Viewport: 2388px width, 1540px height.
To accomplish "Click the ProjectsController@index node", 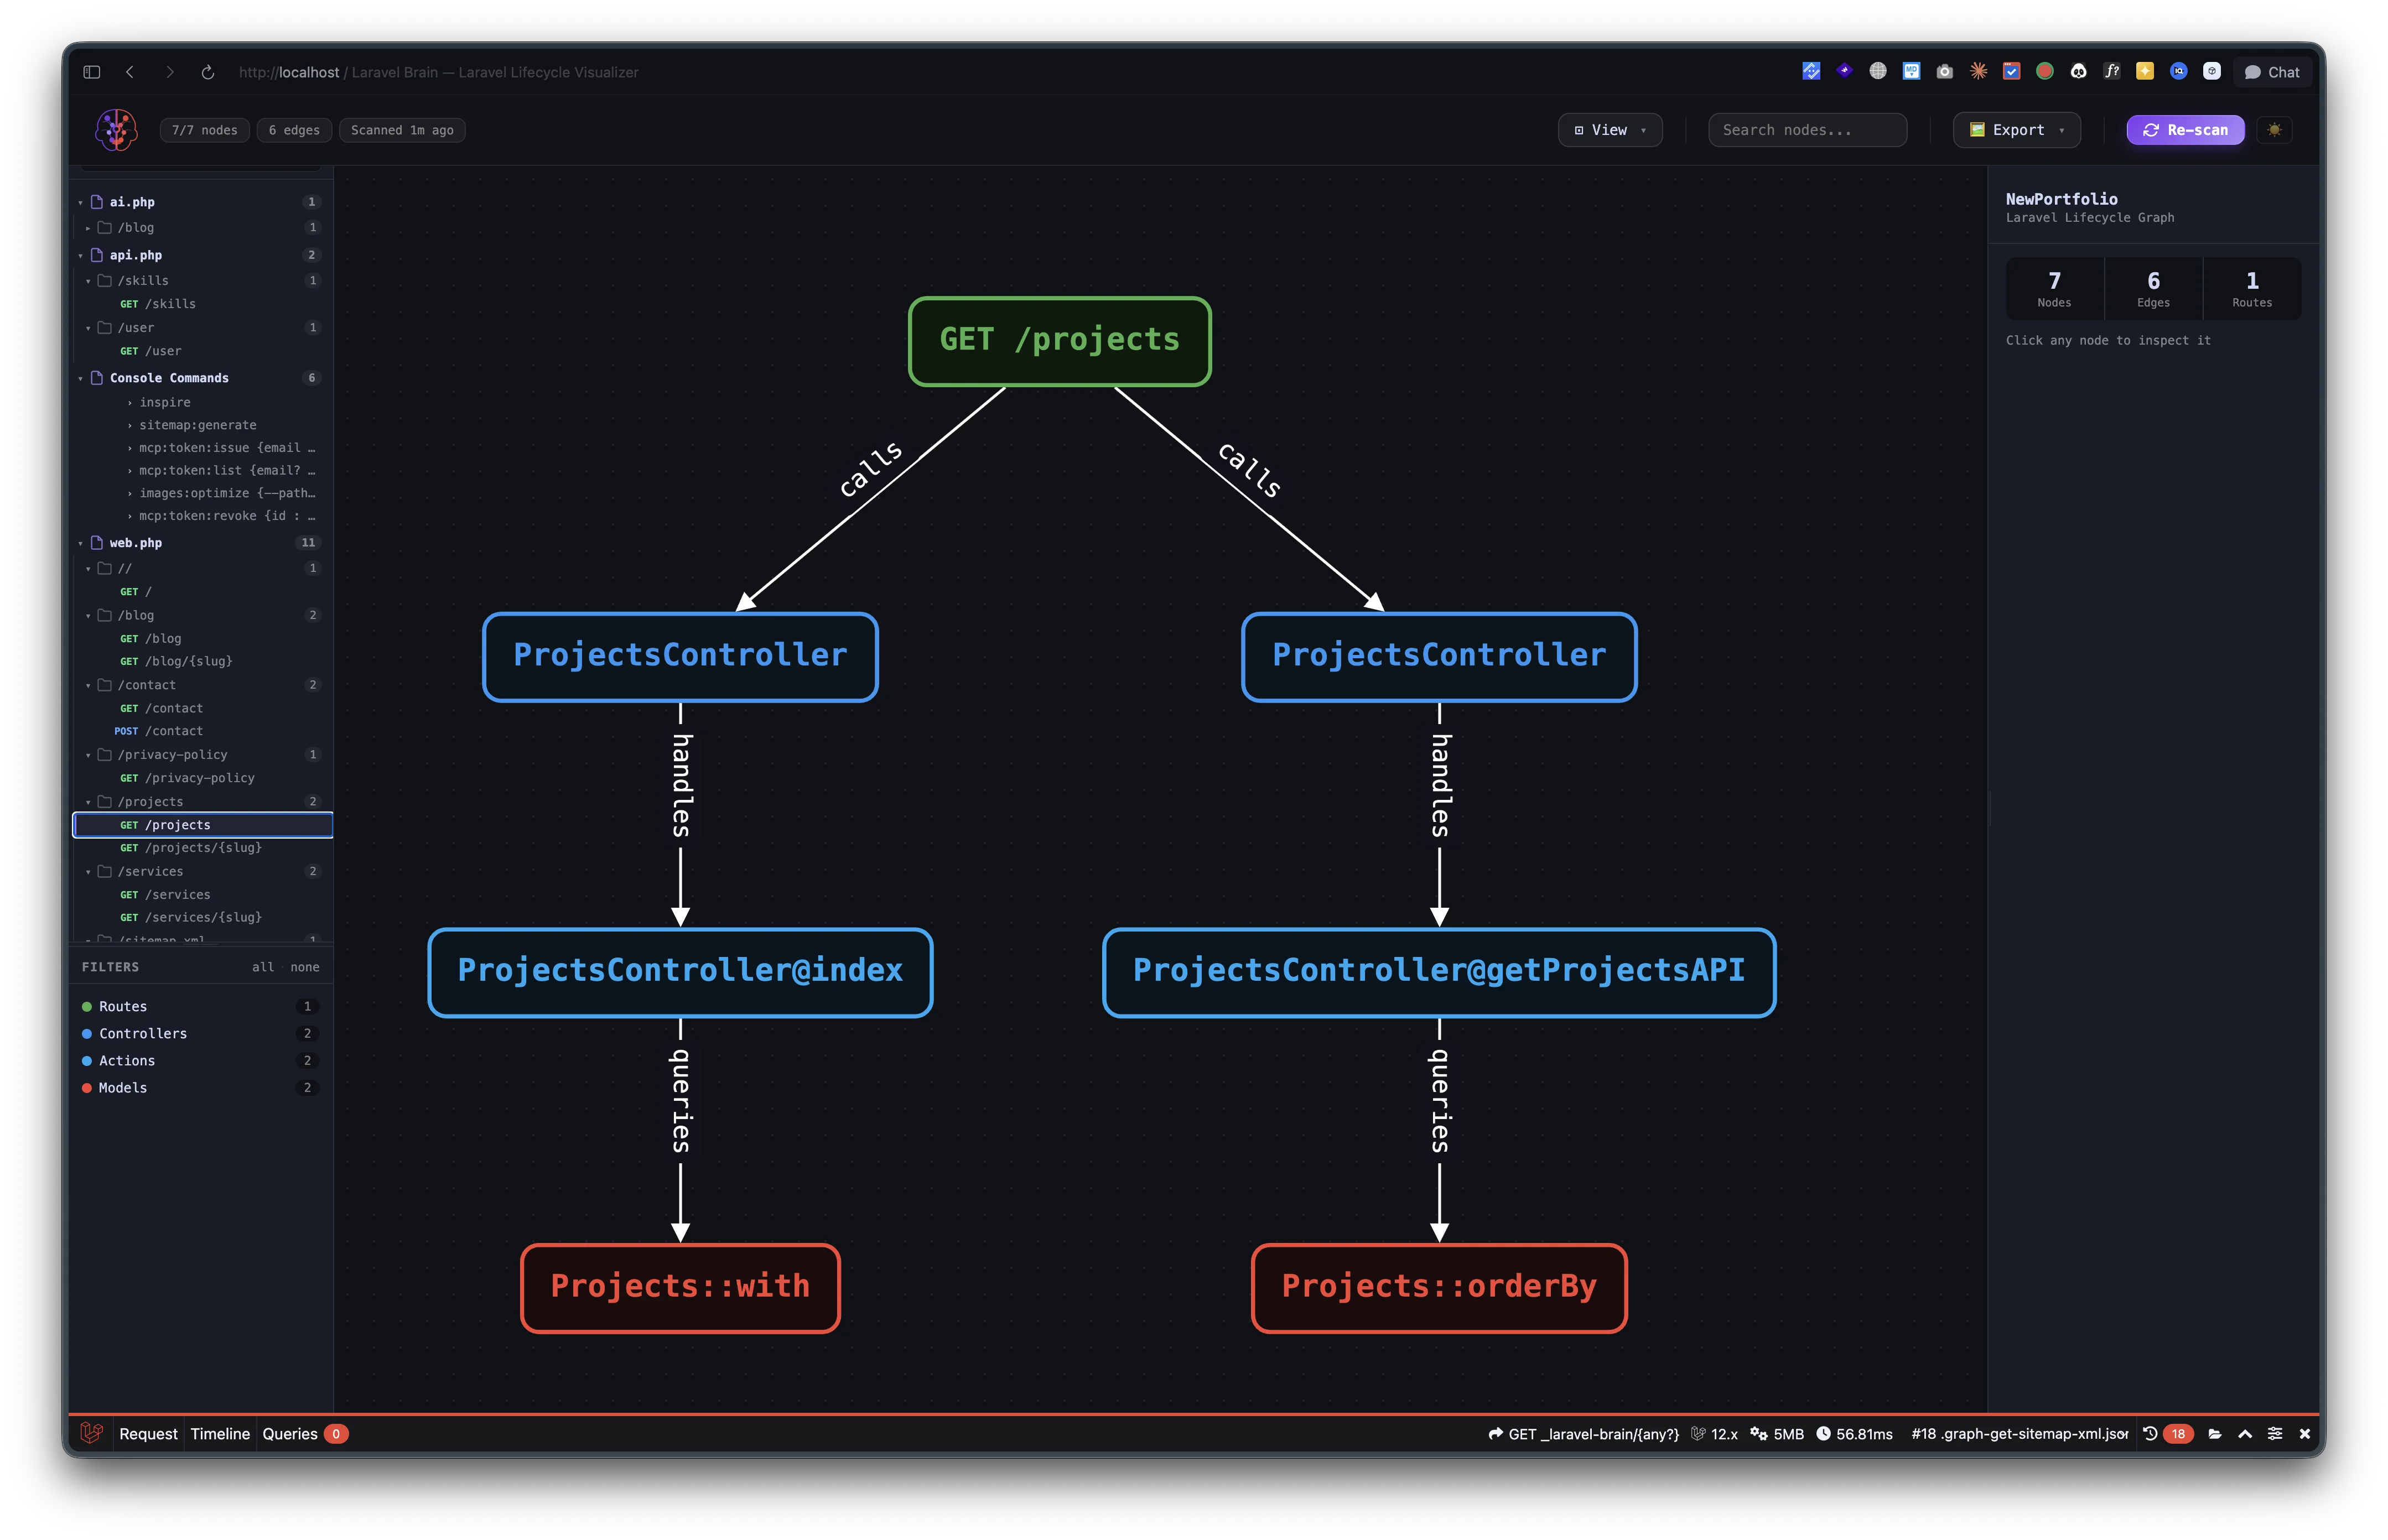I will [x=680, y=972].
